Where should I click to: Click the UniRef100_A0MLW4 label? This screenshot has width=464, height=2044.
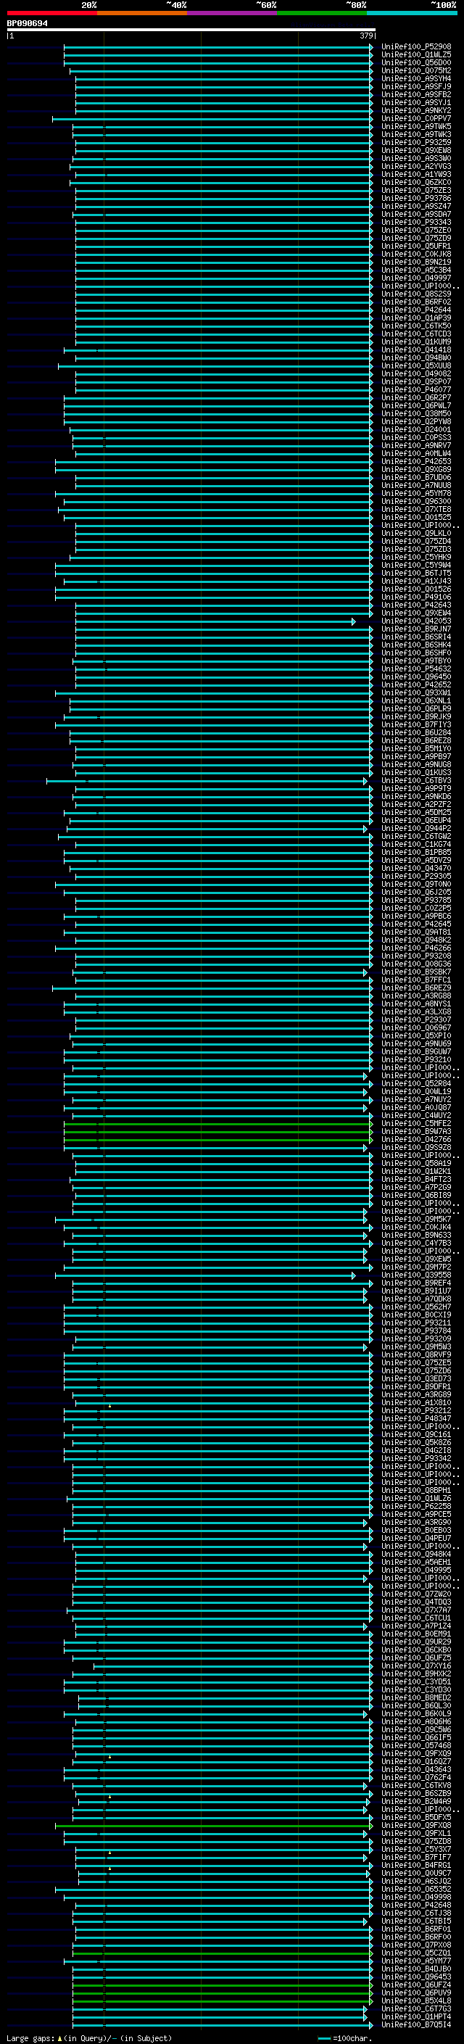click(415, 453)
